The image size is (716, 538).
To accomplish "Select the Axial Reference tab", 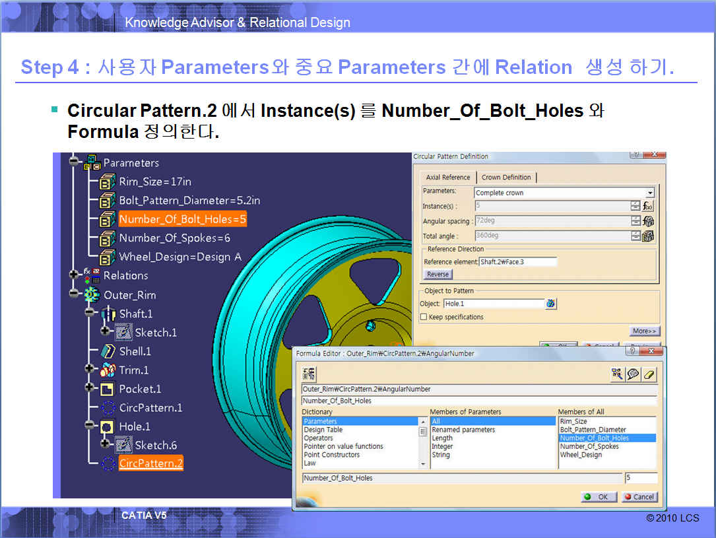I will pos(448,177).
